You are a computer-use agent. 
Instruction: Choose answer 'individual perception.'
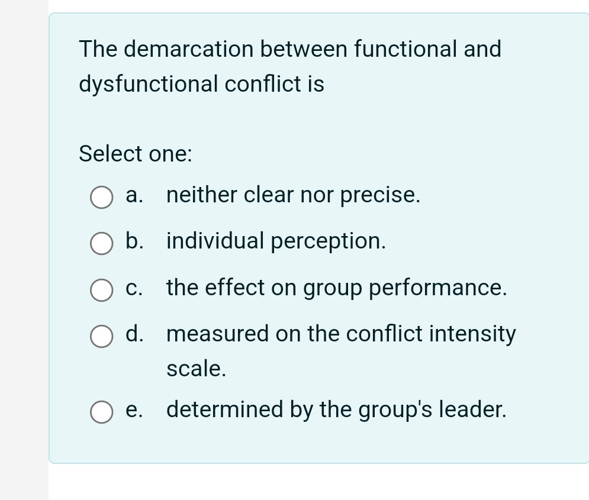(x=276, y=241)
